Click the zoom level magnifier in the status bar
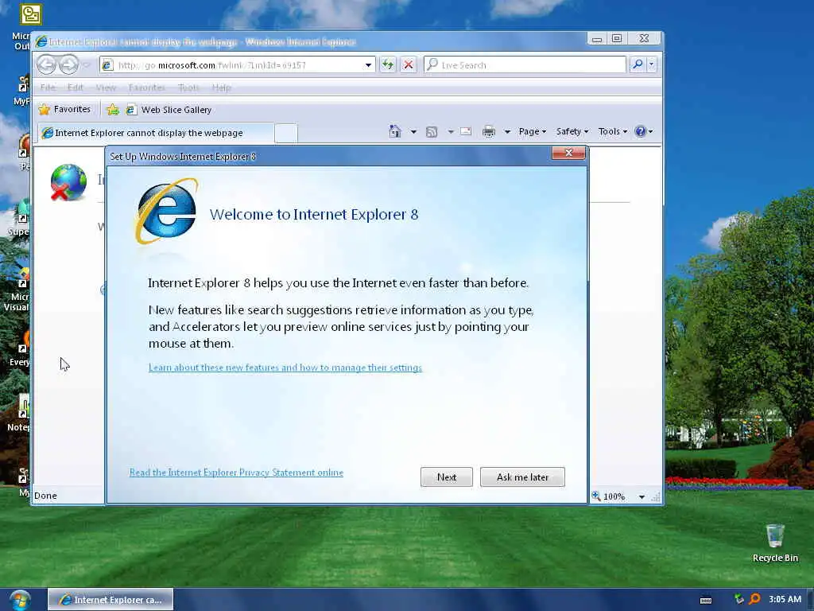The image size is (814, 611). point(596,496)
